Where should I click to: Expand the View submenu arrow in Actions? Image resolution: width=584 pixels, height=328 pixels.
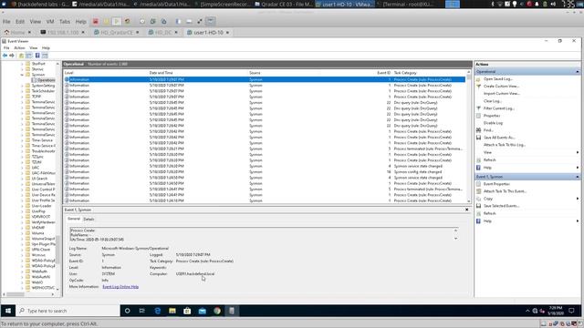pos(578,152)
